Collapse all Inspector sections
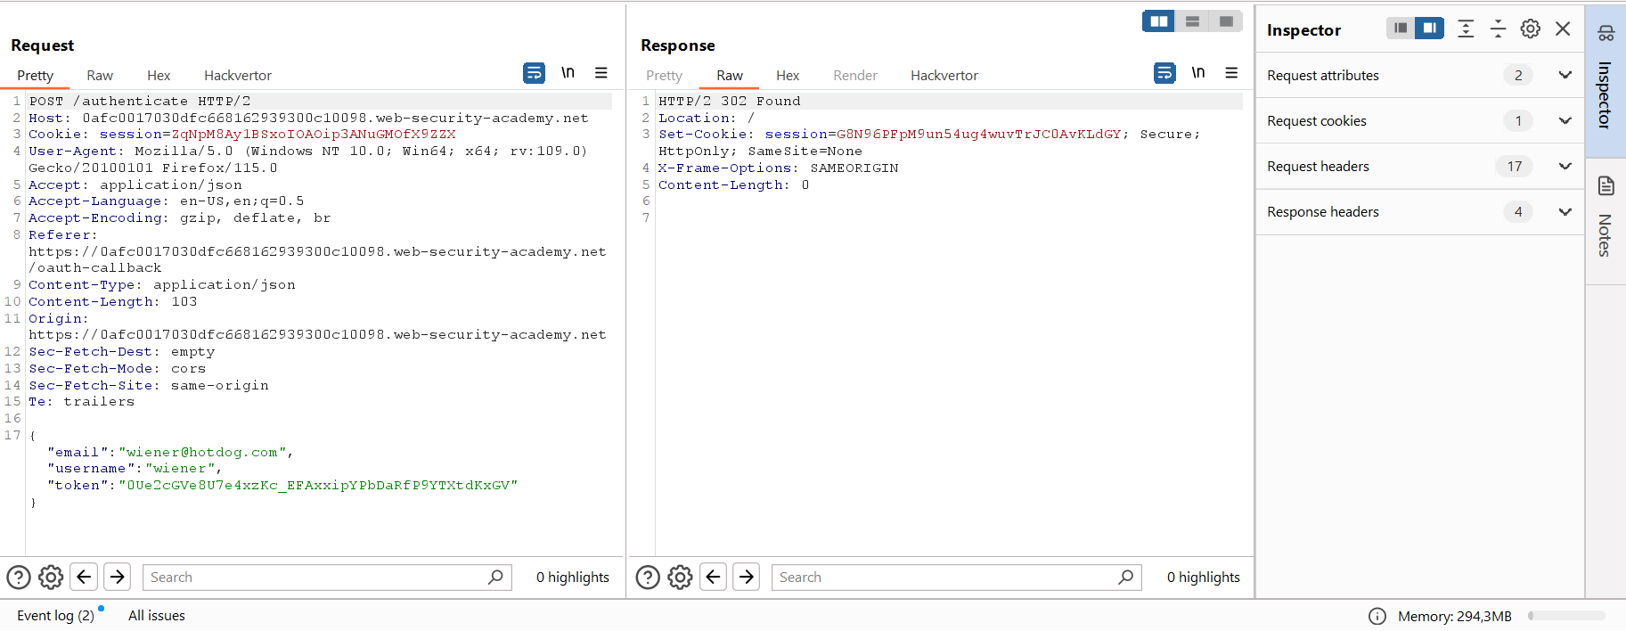Screen dimensions: 1626x631 pos(1498,29)
